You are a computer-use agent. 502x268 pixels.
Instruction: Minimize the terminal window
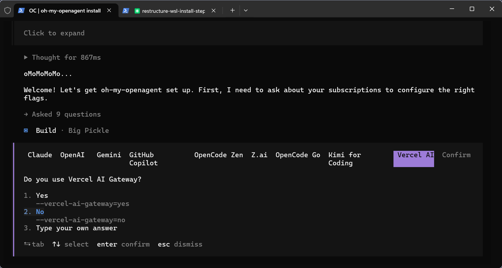(x=452, y=9)
